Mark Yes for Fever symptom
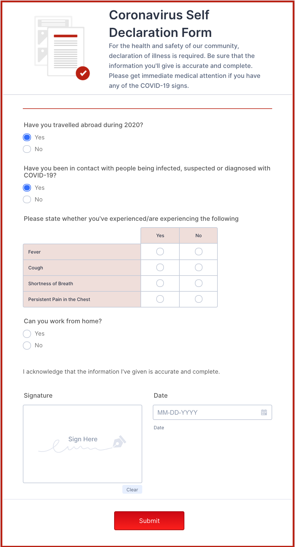 pos(160,252)
